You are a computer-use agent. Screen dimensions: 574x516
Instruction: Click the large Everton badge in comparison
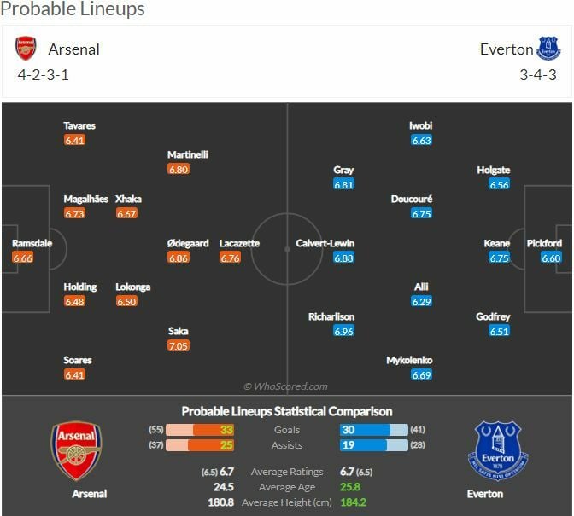point(498,450)
